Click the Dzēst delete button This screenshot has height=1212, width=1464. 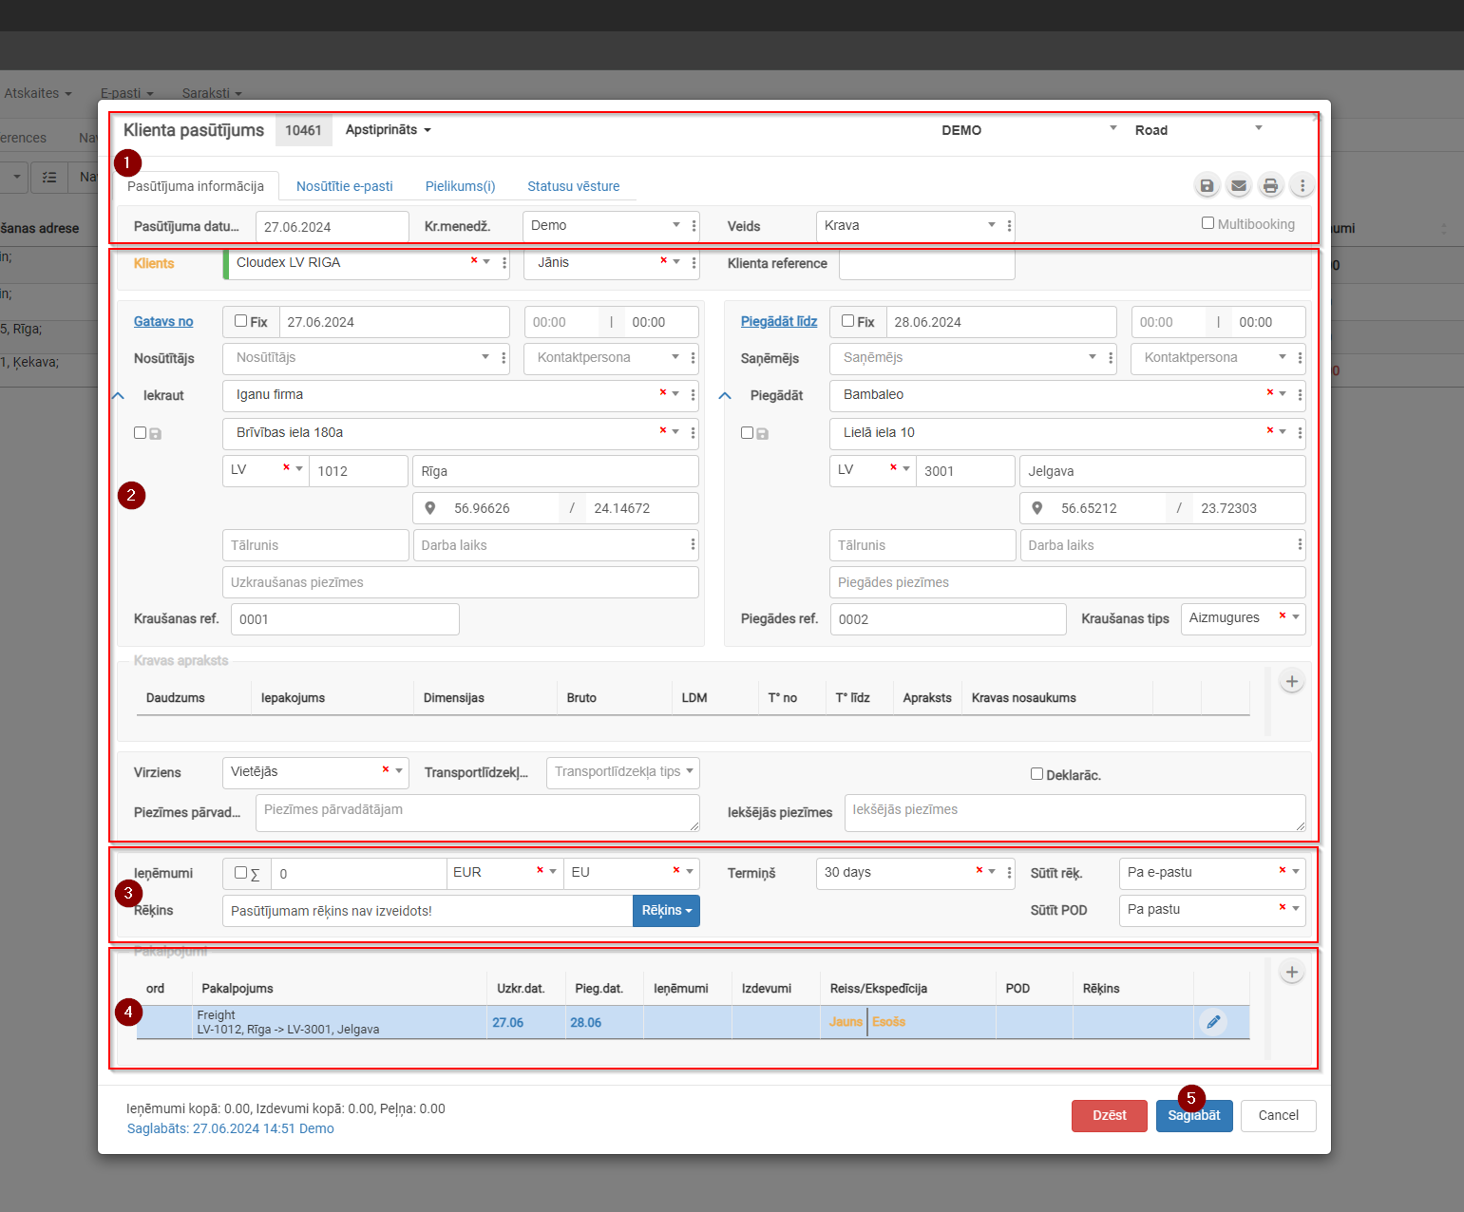pos(1110,1115)
